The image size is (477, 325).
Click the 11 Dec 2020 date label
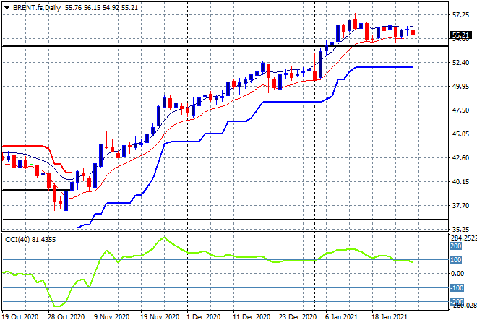[x=252, y=317]
